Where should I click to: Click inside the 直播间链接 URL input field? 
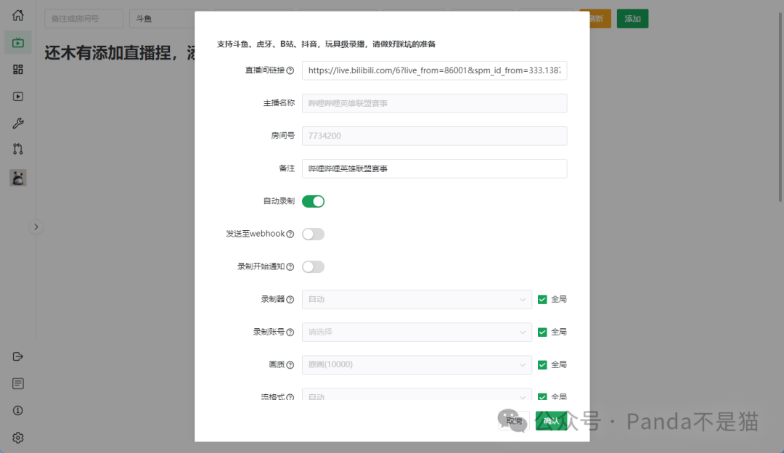[x=434, y=70]
